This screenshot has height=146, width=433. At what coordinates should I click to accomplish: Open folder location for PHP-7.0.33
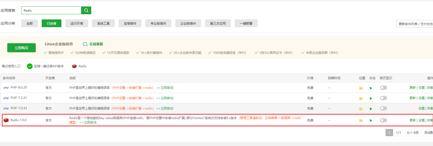click(361, 109)
